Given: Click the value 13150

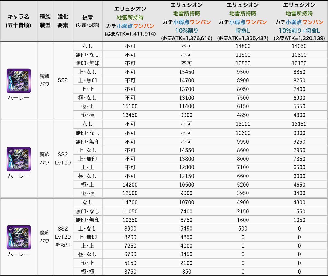Looking at the screenshot, I should click(x=299, y=124).
